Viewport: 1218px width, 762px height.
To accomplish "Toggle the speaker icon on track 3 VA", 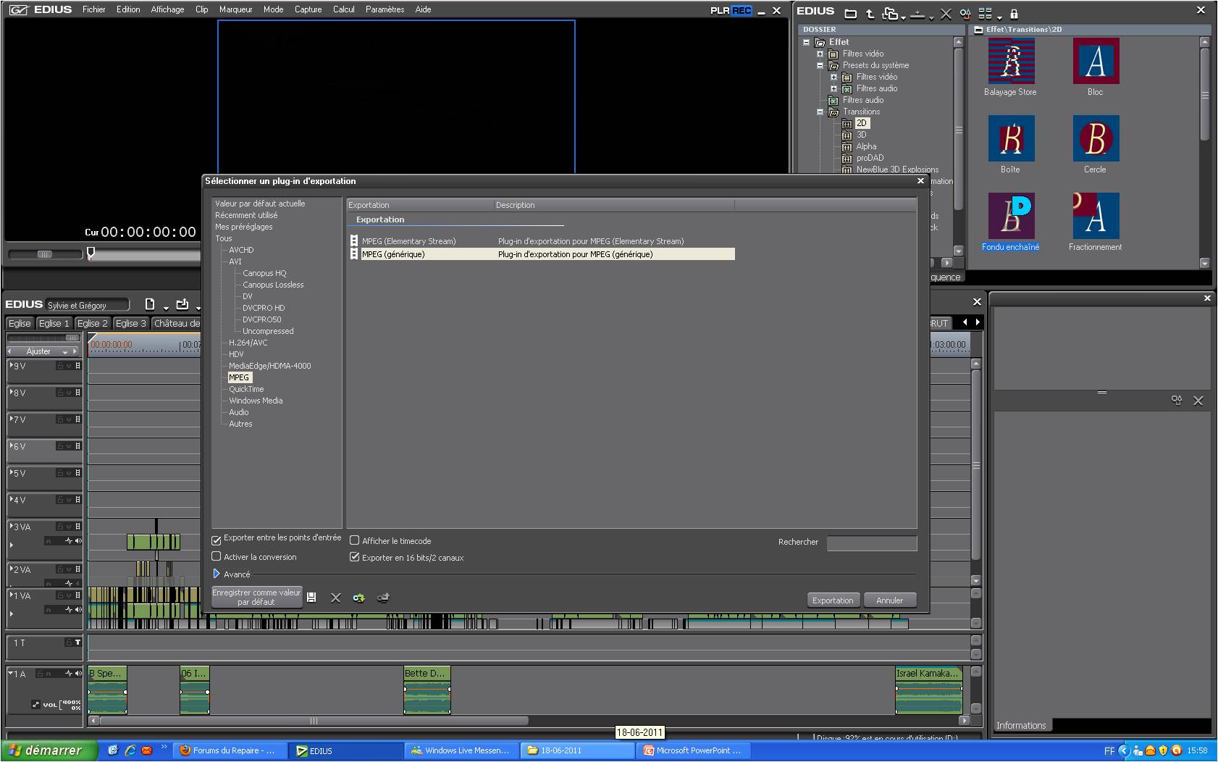I will (78, 541).
